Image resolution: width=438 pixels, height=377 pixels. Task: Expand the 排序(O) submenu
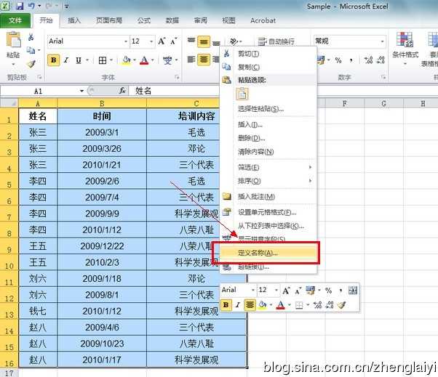point(268,181)
